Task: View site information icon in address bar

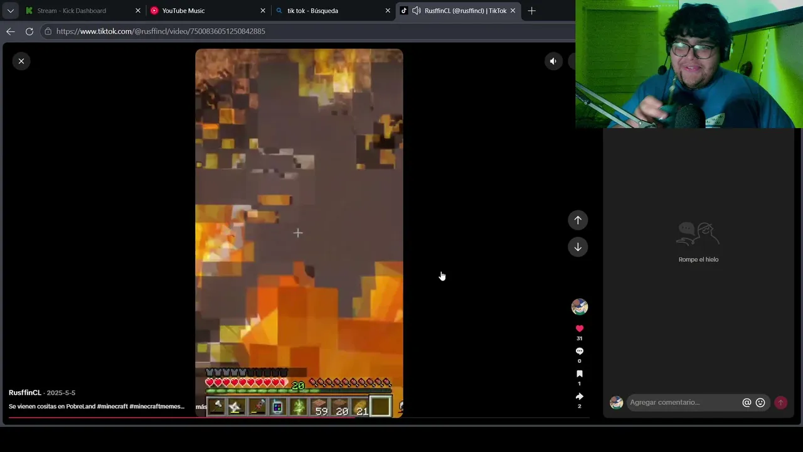Action: pos(48,31)
